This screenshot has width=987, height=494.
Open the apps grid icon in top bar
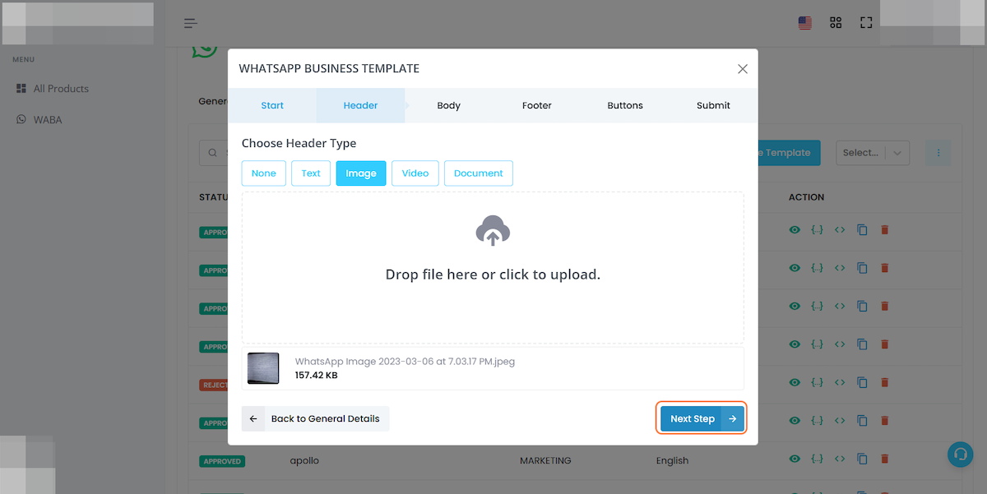(836, 23)
